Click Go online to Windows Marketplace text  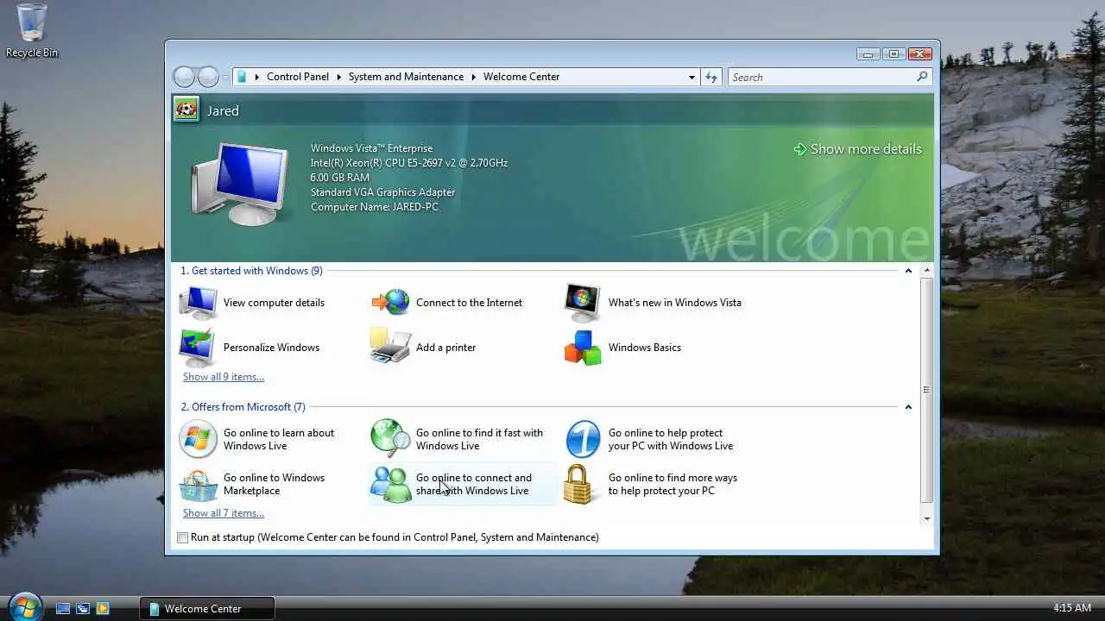[x=274, y=484]
